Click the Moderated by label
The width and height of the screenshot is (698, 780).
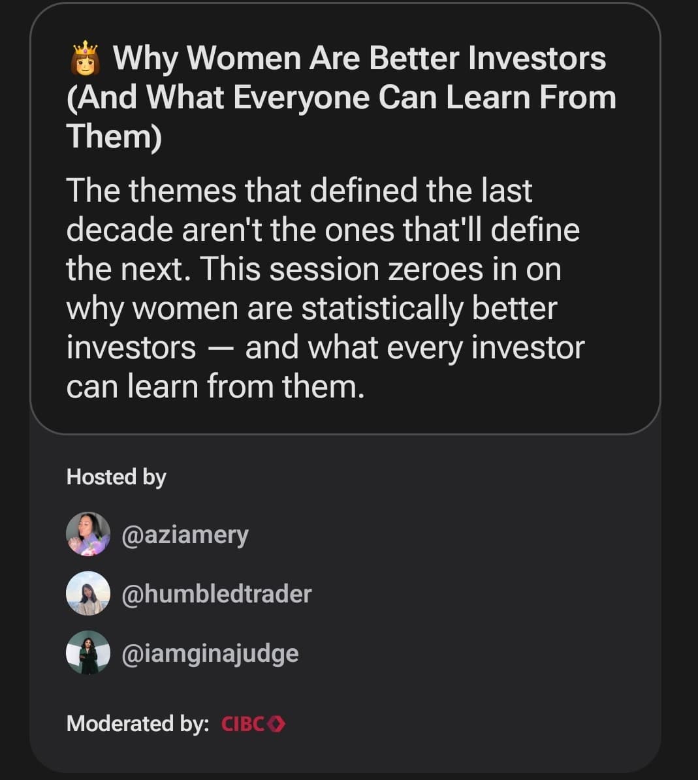(138, 724)
